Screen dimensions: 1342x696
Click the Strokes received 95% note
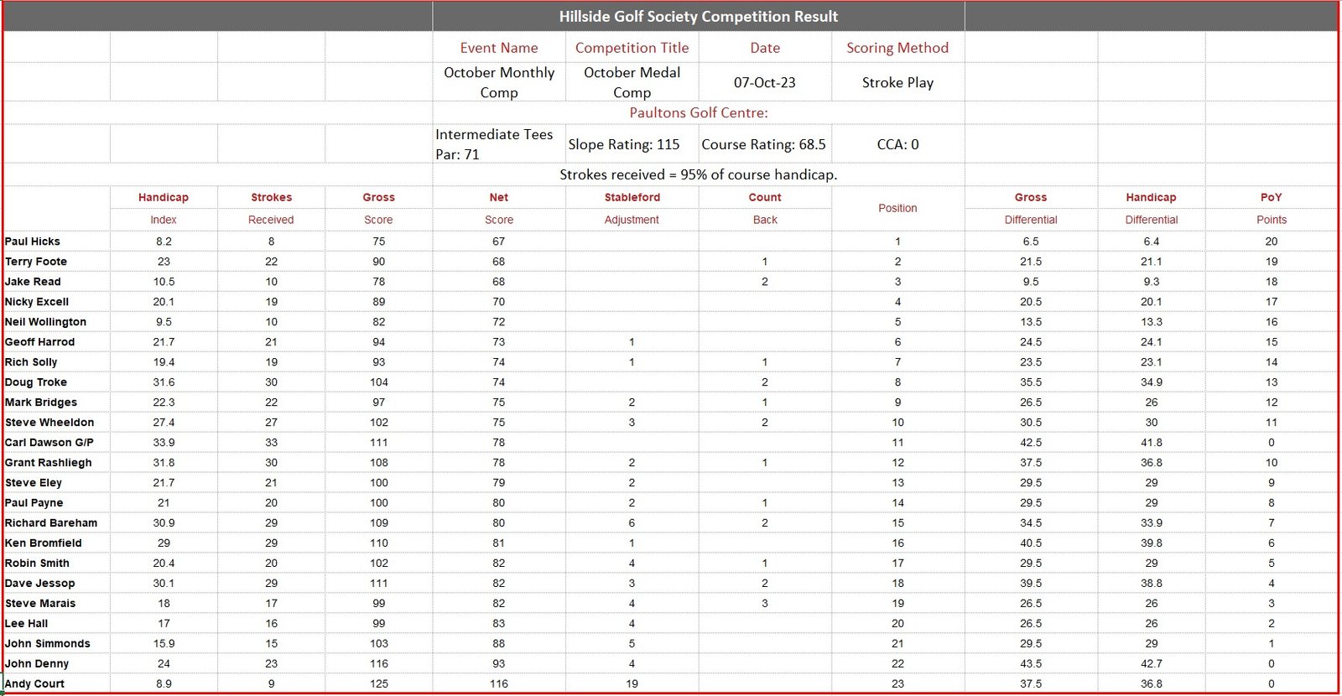pos(698,174)
